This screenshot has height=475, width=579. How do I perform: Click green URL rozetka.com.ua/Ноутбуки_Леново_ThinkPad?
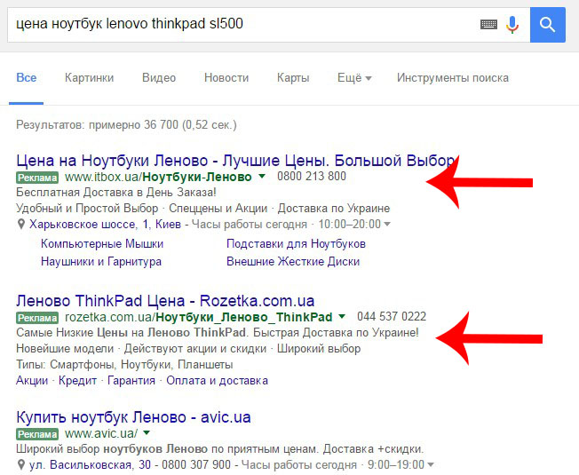coord(199,317)
